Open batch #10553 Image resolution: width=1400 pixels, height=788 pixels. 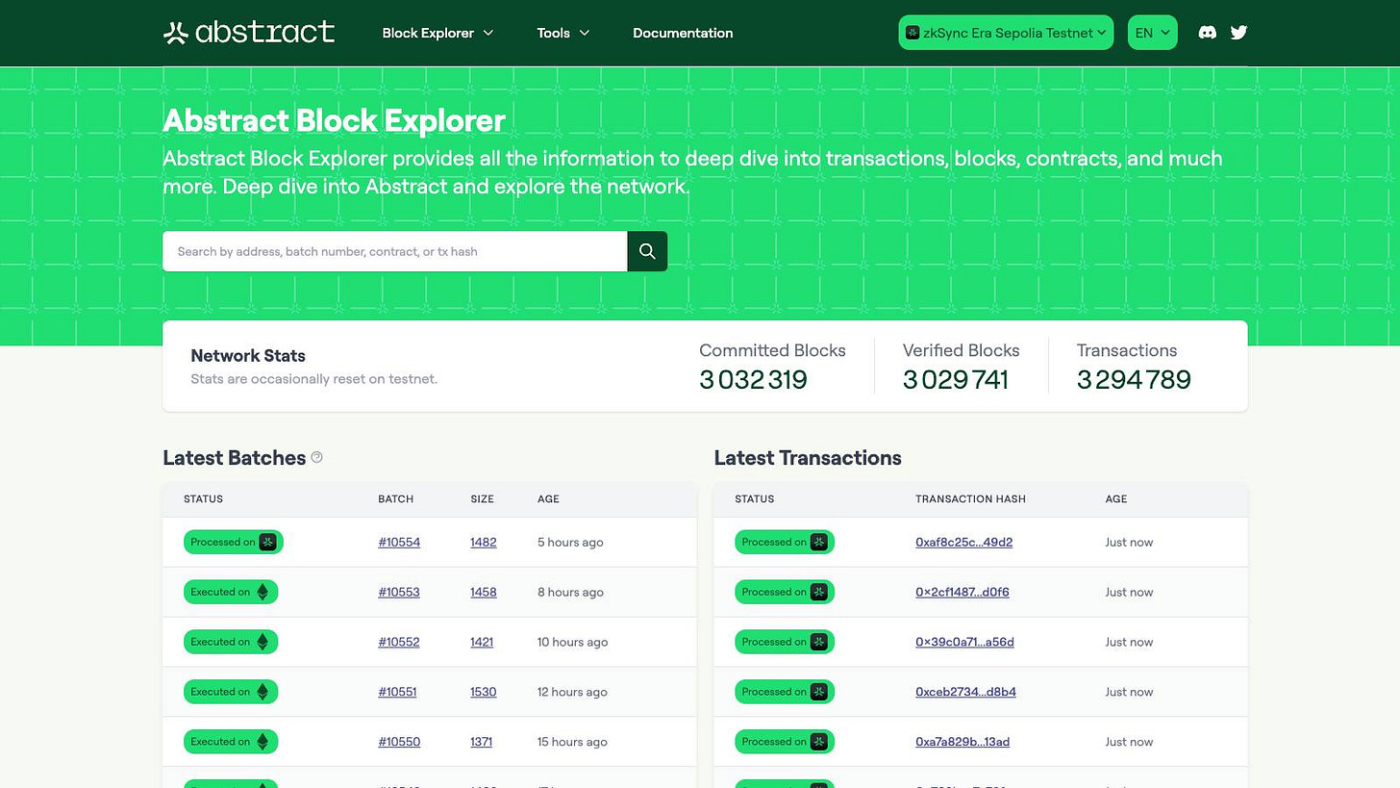[x=399, y=592]
